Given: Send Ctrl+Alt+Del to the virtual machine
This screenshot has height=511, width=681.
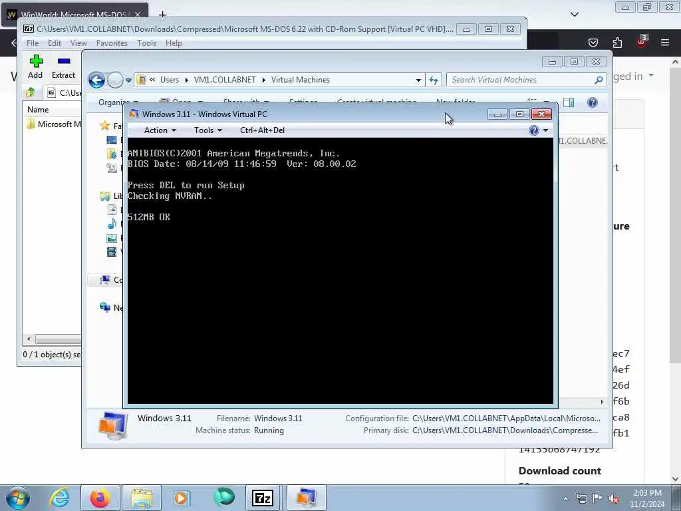Looking at the screenshot, I should coord(262,130).
